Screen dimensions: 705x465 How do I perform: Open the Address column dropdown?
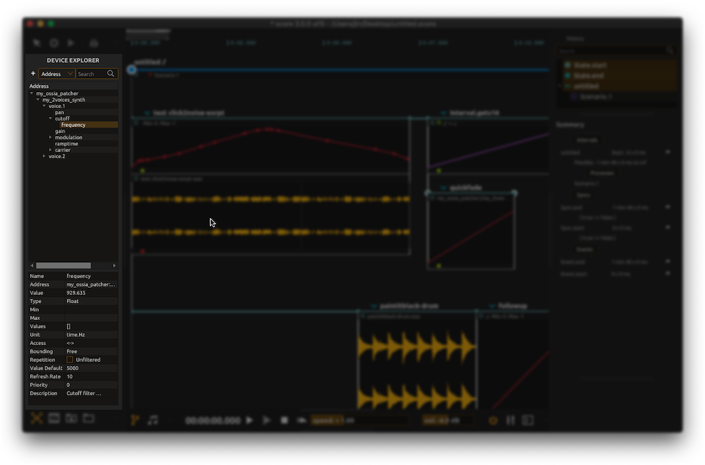pos(57,74)
